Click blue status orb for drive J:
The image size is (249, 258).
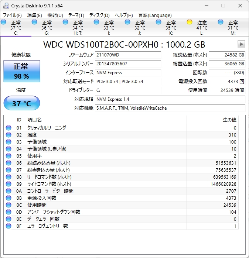click(x=127, y=22)
